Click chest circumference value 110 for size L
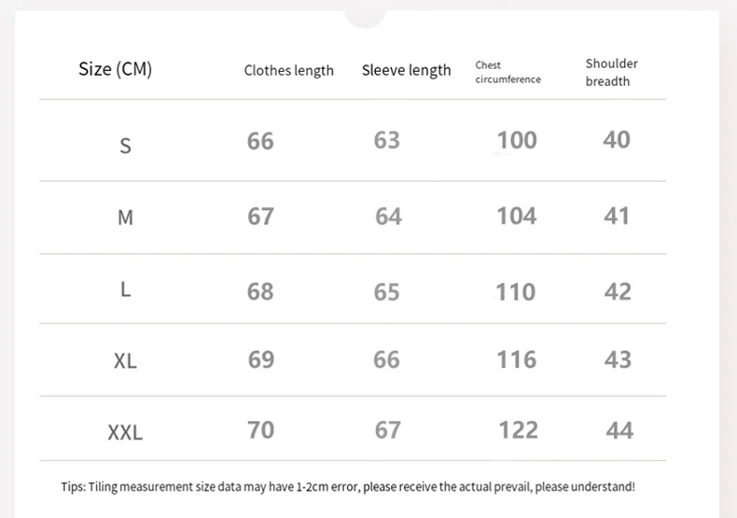This screenshot has height=518, width=737. click(516, 292)
